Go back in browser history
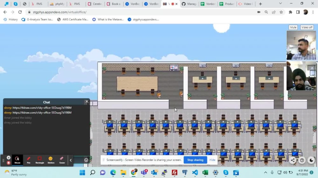Image resolution: width=318 pixels, height=178 pixels. [5, 12]
